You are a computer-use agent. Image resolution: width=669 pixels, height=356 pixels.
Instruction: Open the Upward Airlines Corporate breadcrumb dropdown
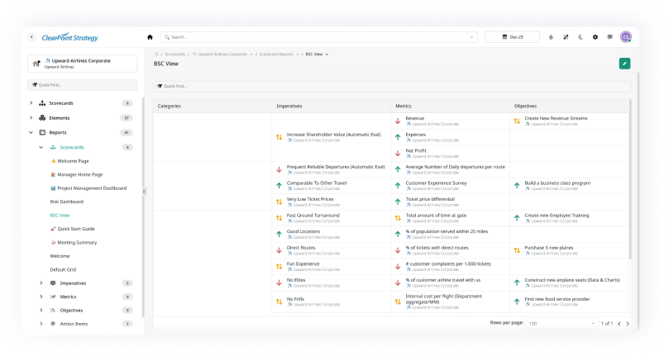[x=251, y=55]
